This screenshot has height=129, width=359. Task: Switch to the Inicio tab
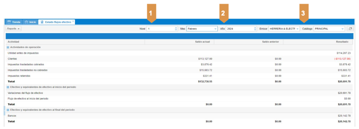[30, 22]
